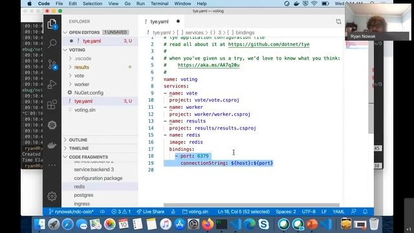Collapse the VOTING folder section
The width and height of the screenshot is (414, 233).
[100, 50]
